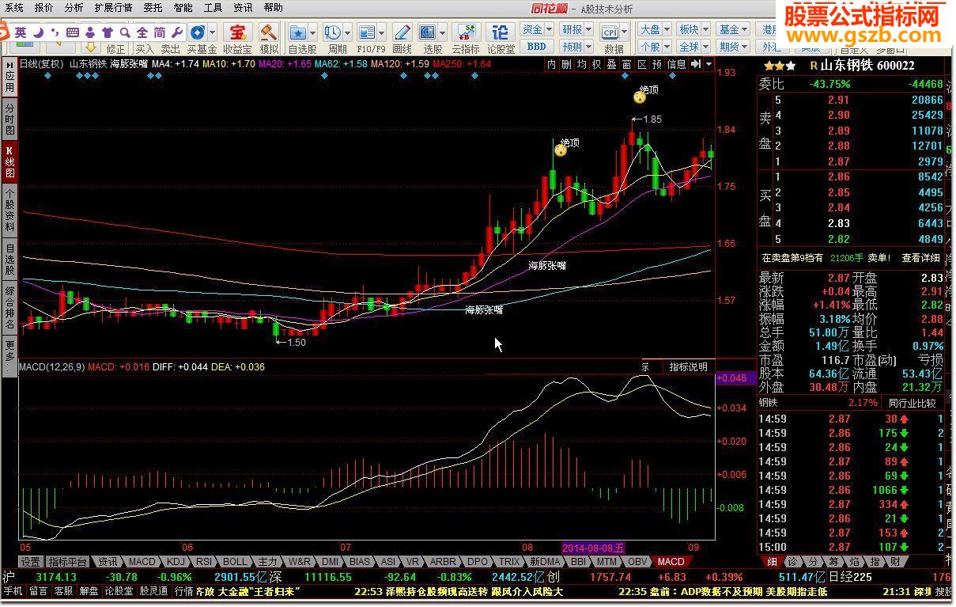This screenshot has height=607, width=956.
Task: Open the 扩展行情 menu
Action: point(113,8)
